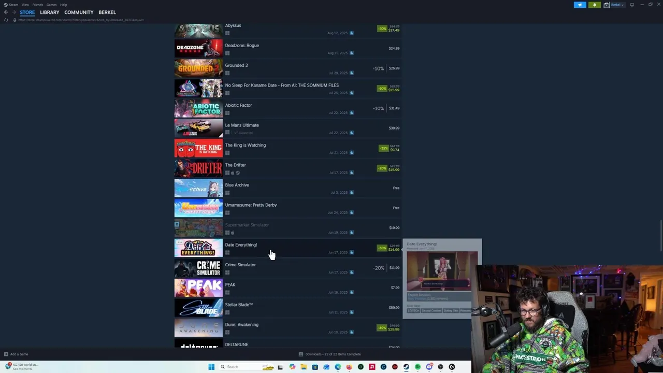Click the Crime Simulator thumbnail
This screenshot has width=663, height=373.
(x=198, y=268)
